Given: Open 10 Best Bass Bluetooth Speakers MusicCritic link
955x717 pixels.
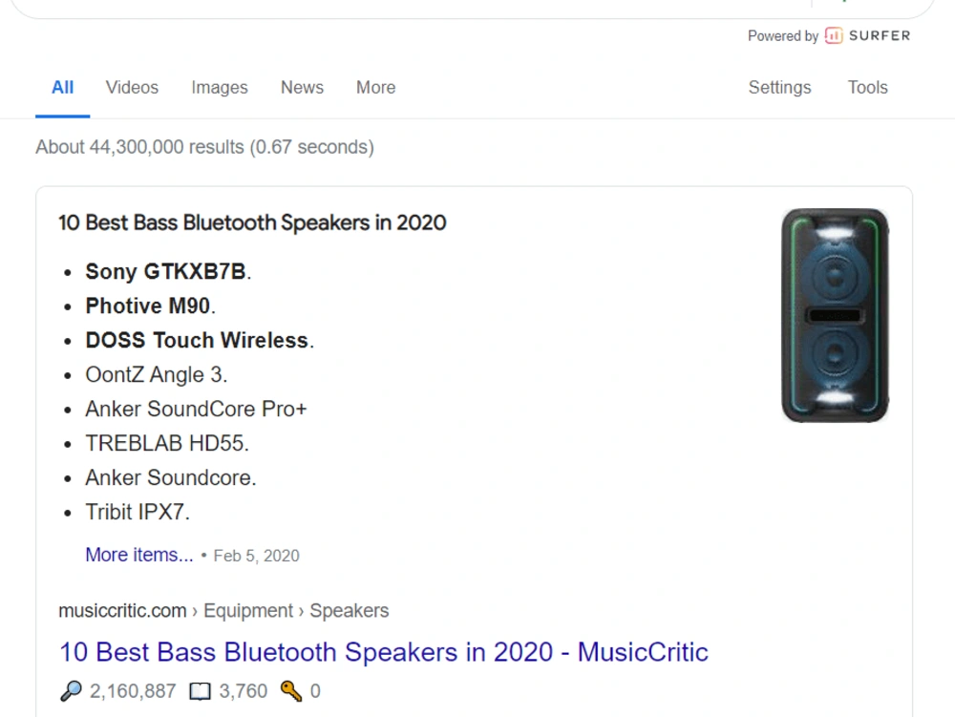Looking at the screenshot, I should tap(384, 652).
